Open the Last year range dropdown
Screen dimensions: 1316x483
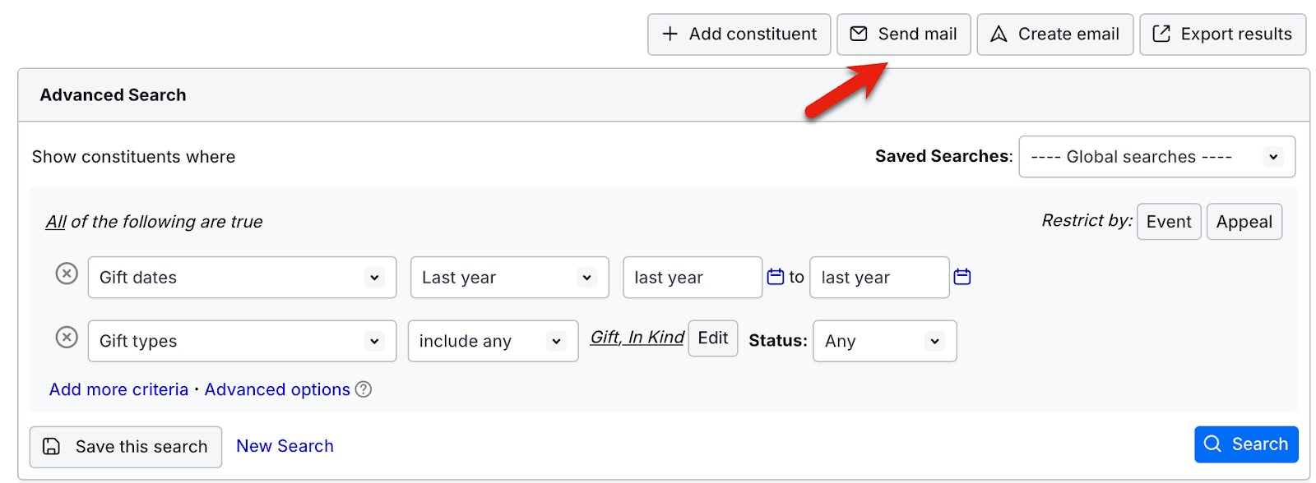click(x=509, y=278)
